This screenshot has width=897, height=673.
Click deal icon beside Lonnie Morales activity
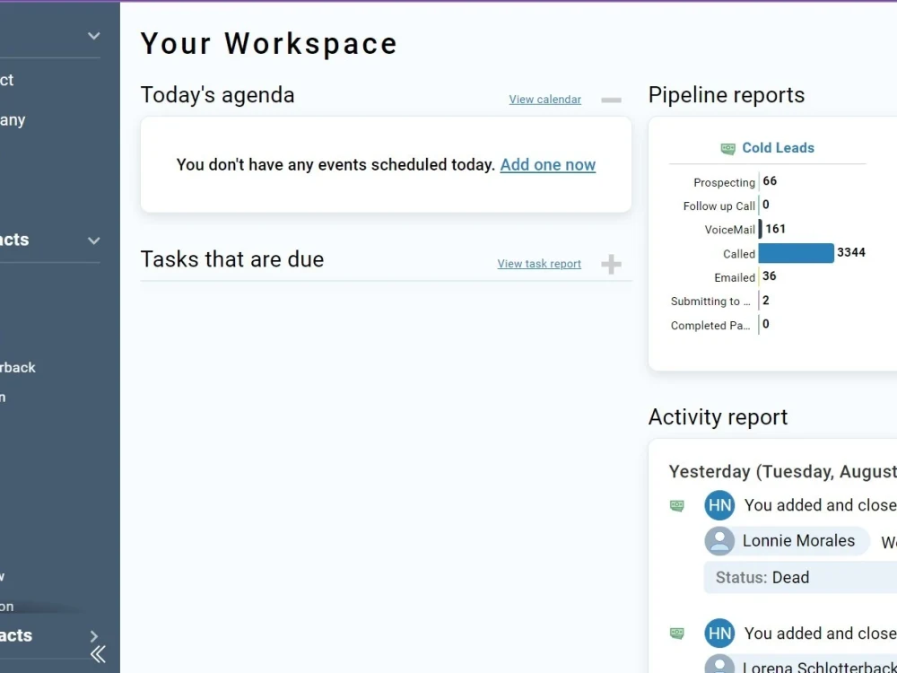676,506
